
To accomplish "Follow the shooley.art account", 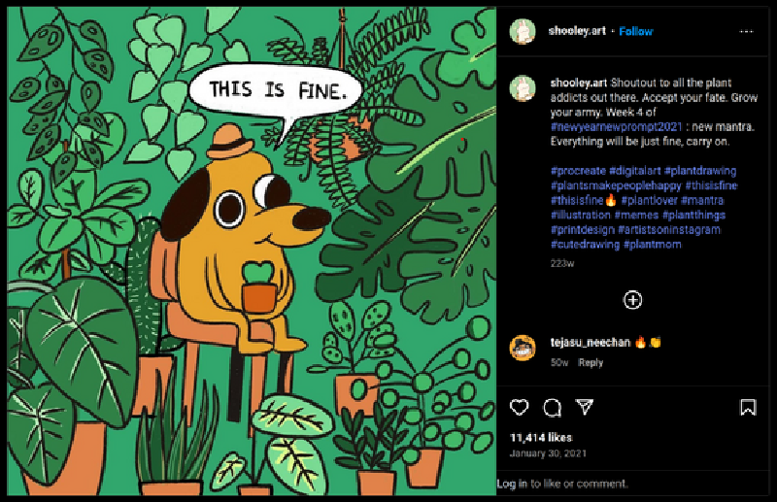I will click(x=636, y=31).
